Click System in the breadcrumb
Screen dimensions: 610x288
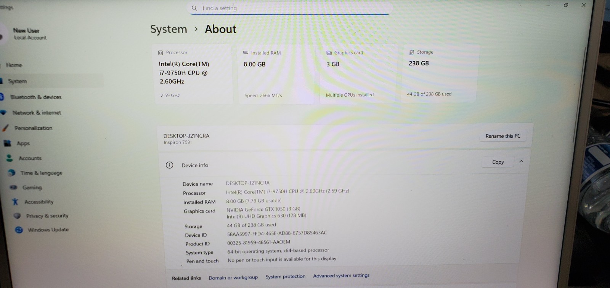click(169, 29)
